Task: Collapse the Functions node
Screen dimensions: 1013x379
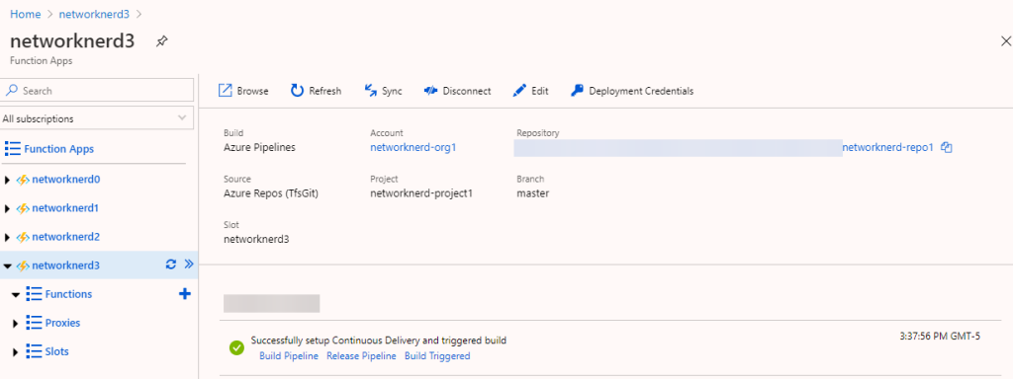Action: [16, 294]
